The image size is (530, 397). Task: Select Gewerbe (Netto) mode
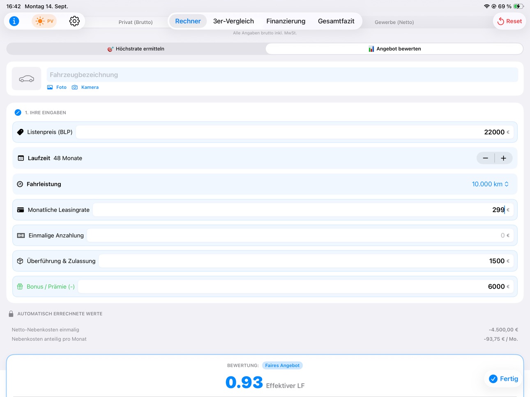coord(394,22)
